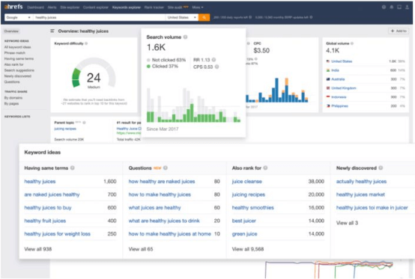Toggle sidebar hamburger icon beside Overview title

pos(52,31)
